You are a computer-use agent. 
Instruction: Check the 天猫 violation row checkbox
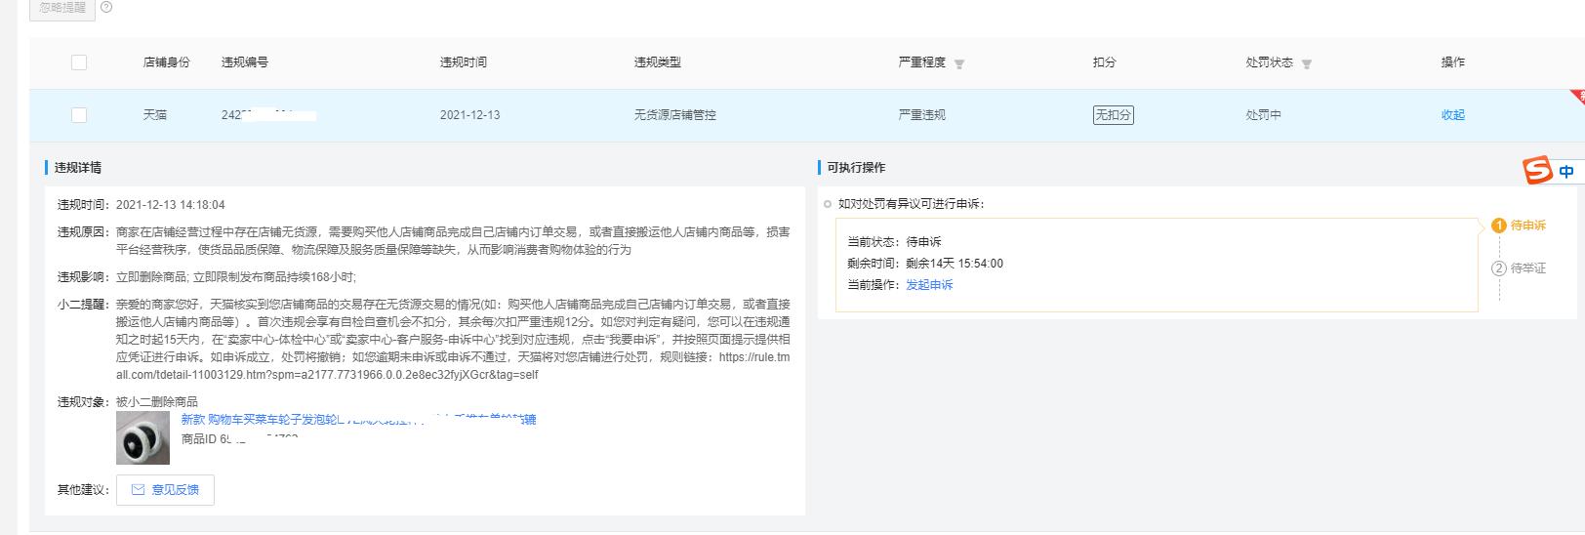[x=79, y=115]
